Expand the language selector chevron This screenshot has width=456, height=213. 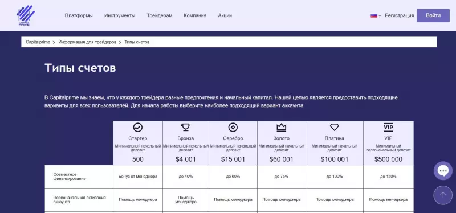pos(380,16)
